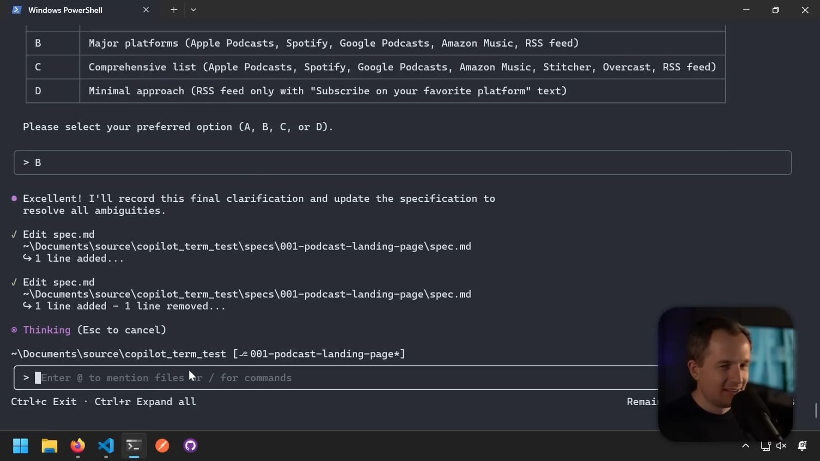
Task: Open a new terminal tab with the plus button
Action: tap(174, 9)
